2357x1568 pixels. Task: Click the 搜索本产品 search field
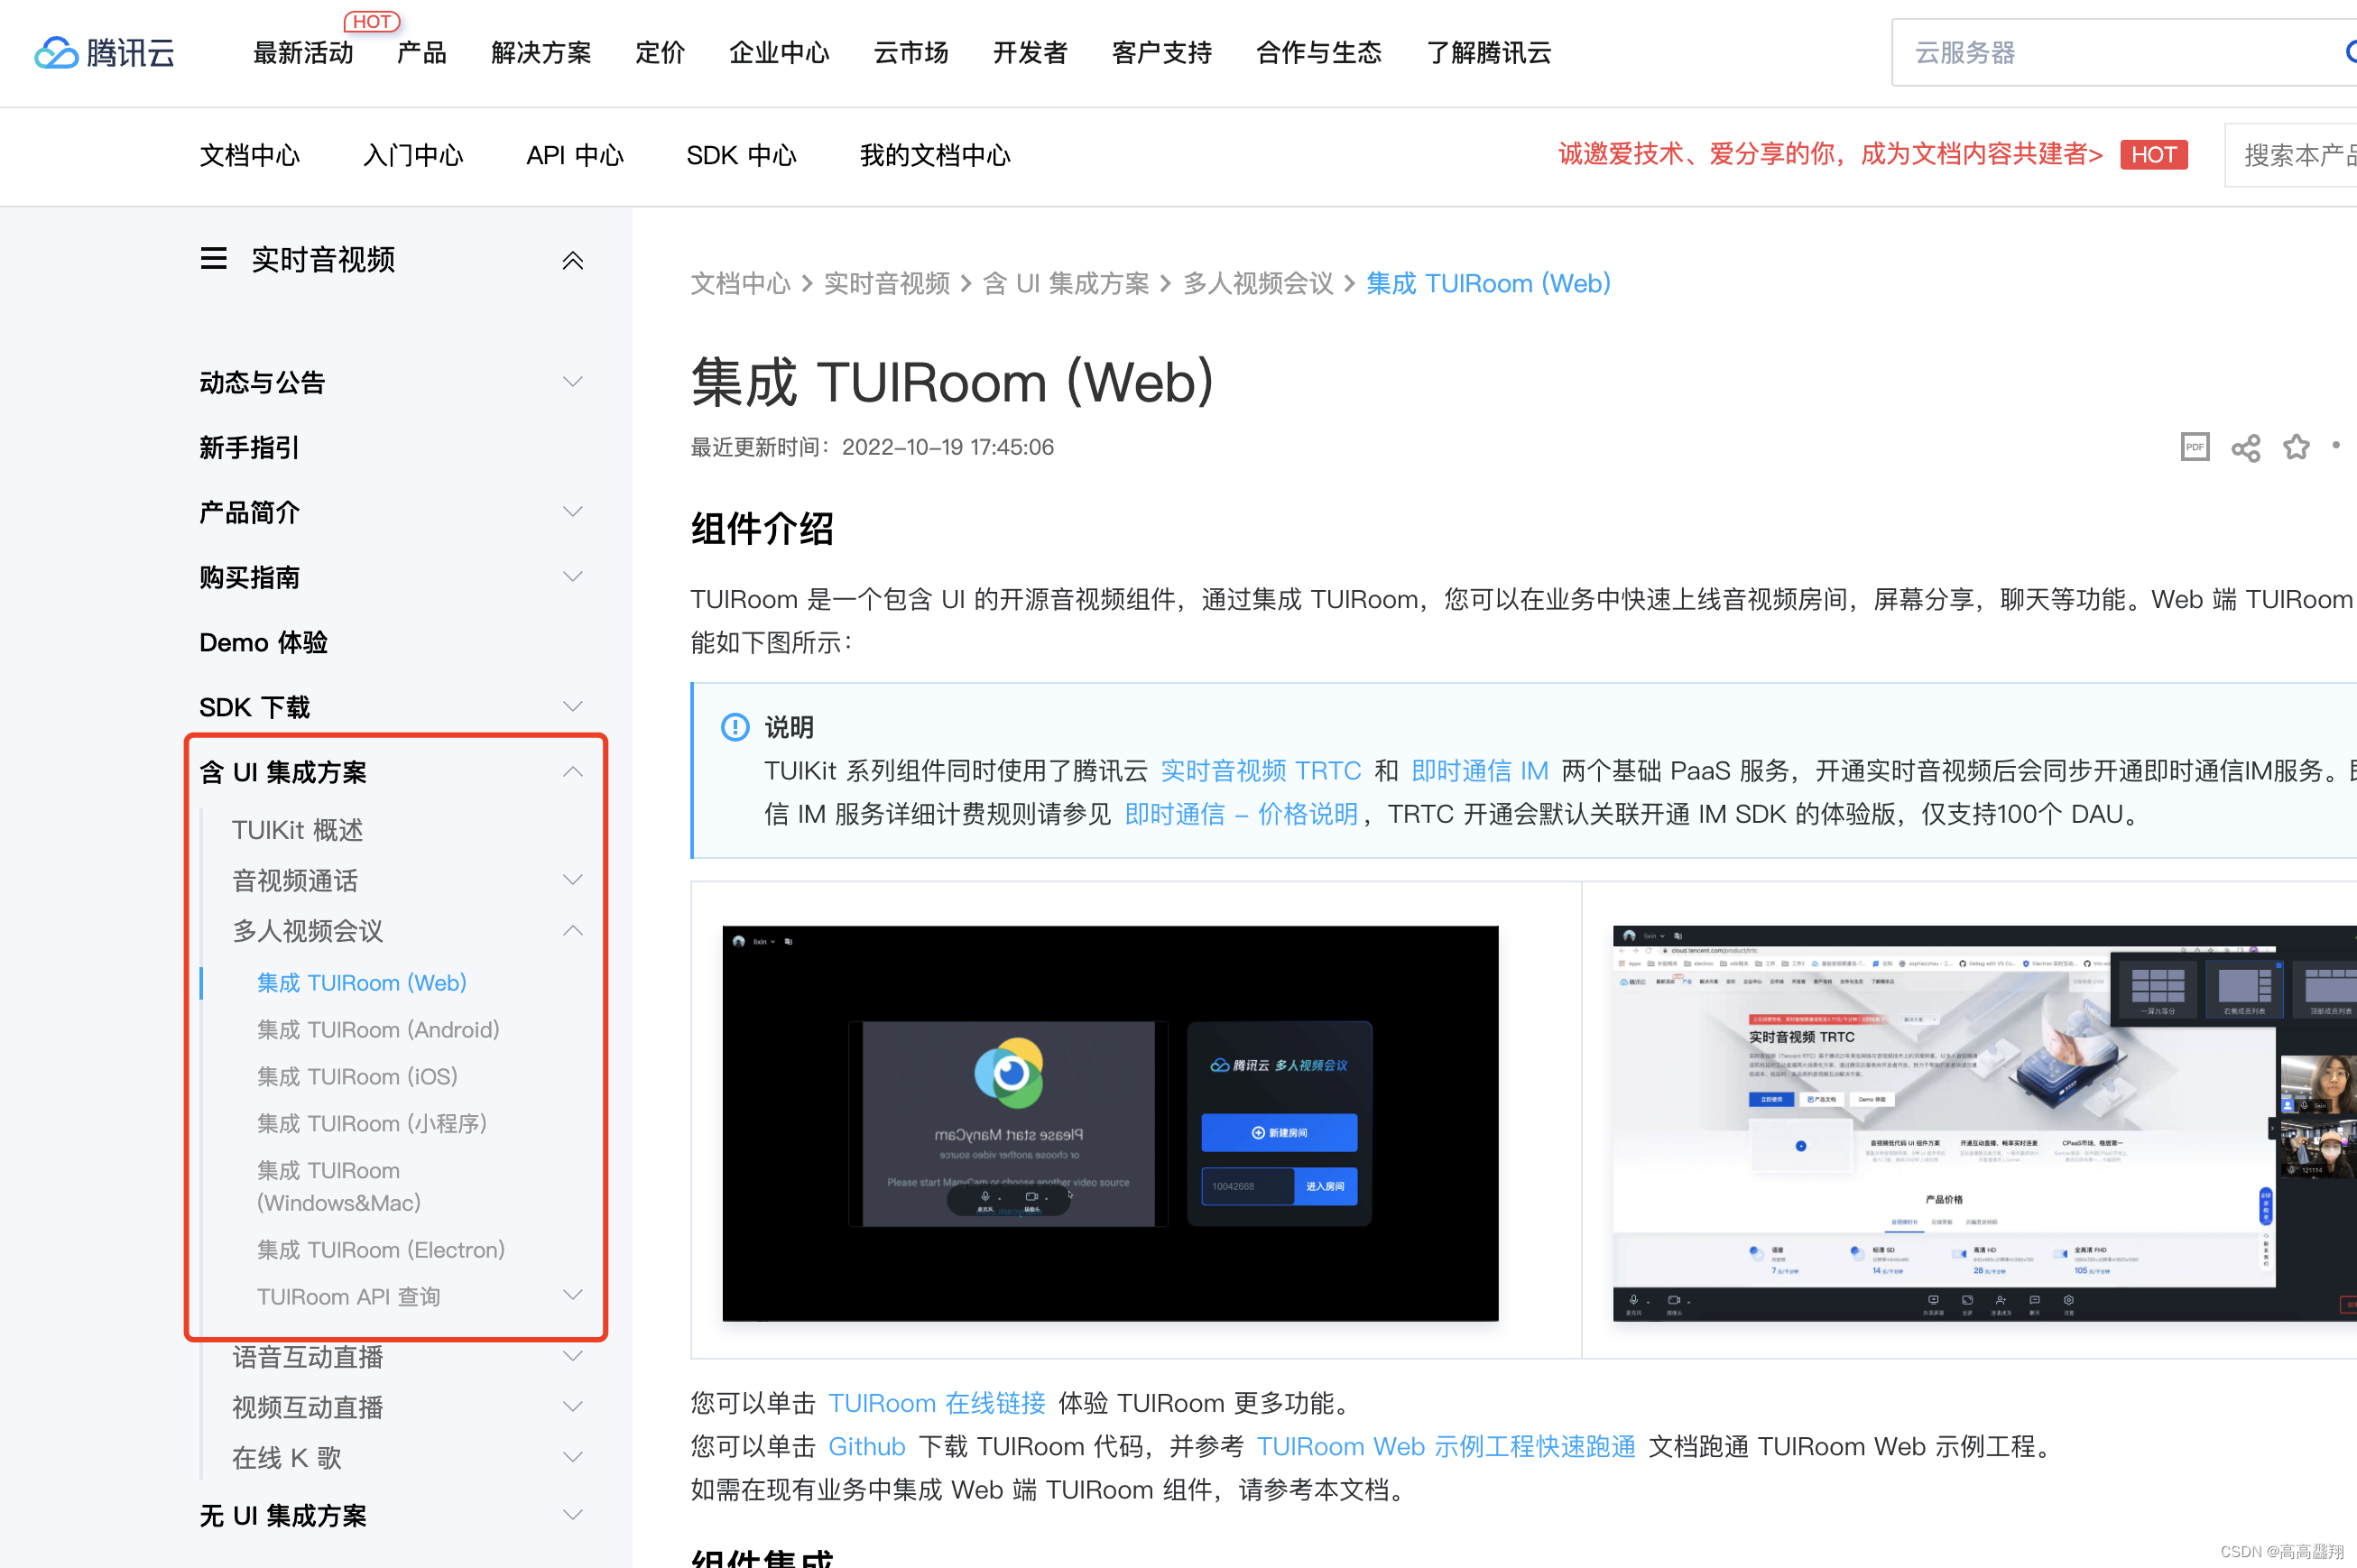tap(2290, 155)
